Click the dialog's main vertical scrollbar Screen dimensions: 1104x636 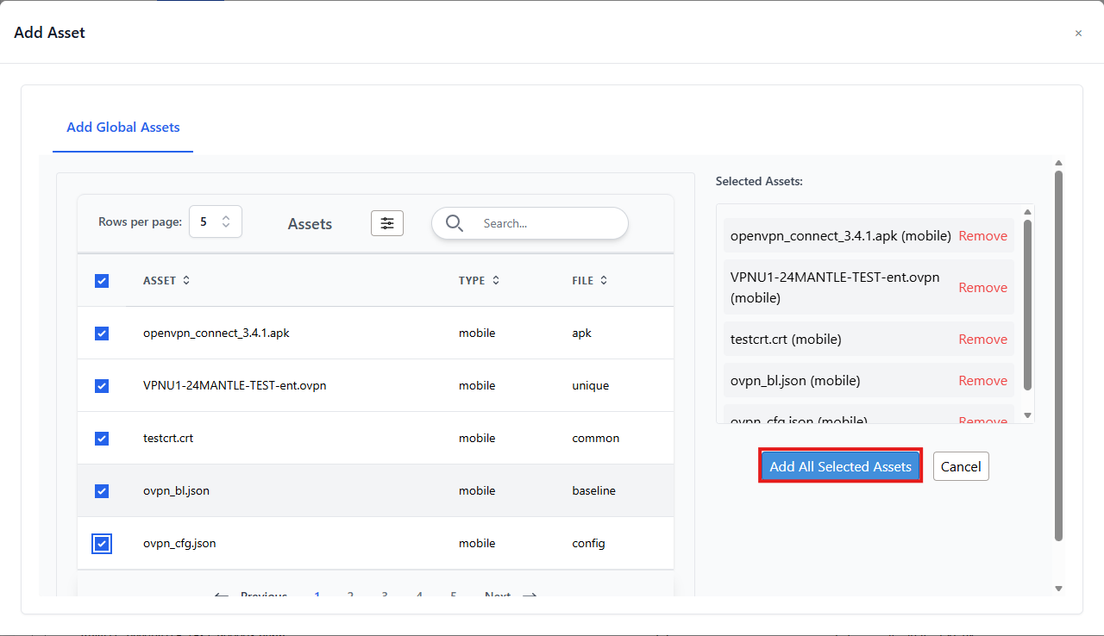pyautogui.click(x=1058, y=355)
